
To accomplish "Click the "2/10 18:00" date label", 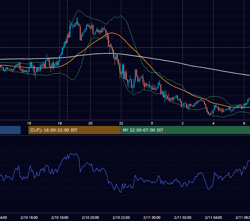I will click(x=60, y=217).
